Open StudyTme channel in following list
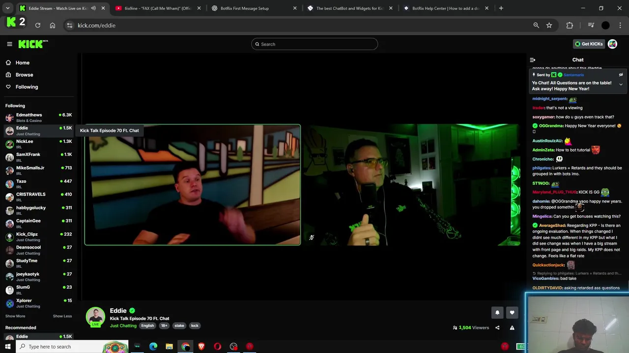 pos(39,263)
